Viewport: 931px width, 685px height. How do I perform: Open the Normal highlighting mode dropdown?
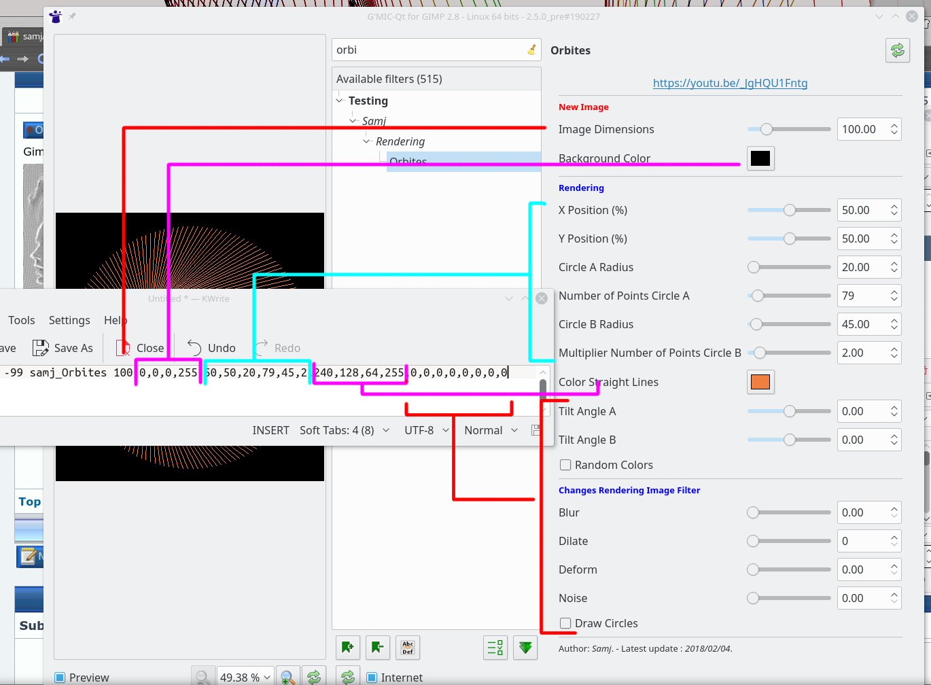pyautogui.click(x=491, y=430)
